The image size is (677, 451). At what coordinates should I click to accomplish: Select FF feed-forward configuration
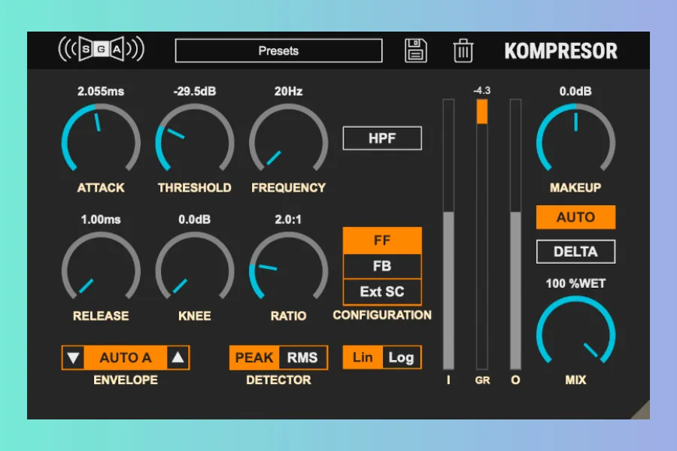382,241
